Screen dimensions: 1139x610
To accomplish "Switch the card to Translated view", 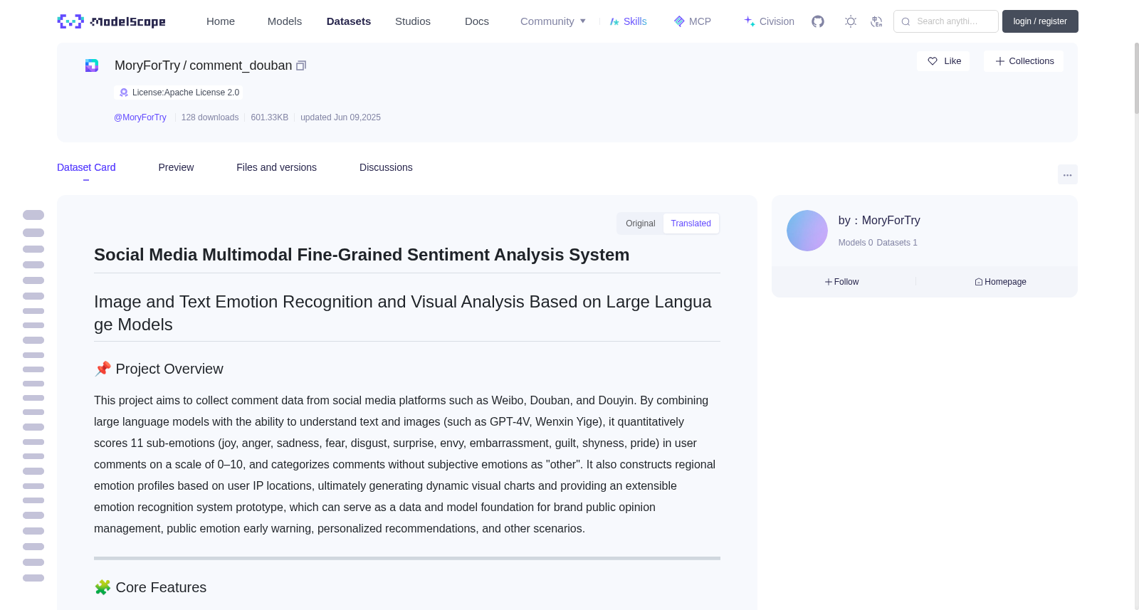I will click(x=691, y=224).
